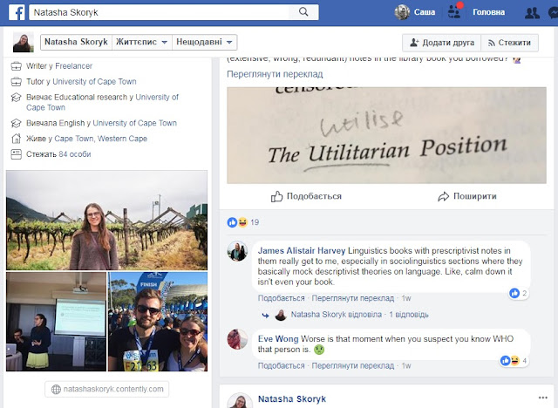Click the search magnifier icon

[303, 12]
